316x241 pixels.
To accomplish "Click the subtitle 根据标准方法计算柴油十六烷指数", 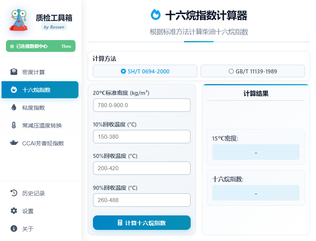I will coord(199,32).
